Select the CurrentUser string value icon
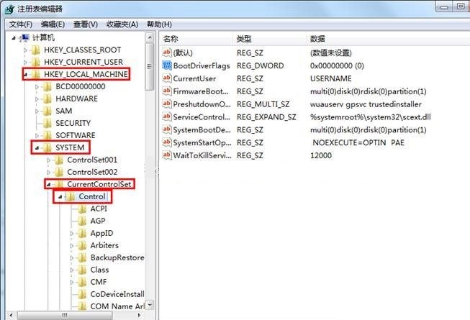470x320 pixels. click(167, 78)
